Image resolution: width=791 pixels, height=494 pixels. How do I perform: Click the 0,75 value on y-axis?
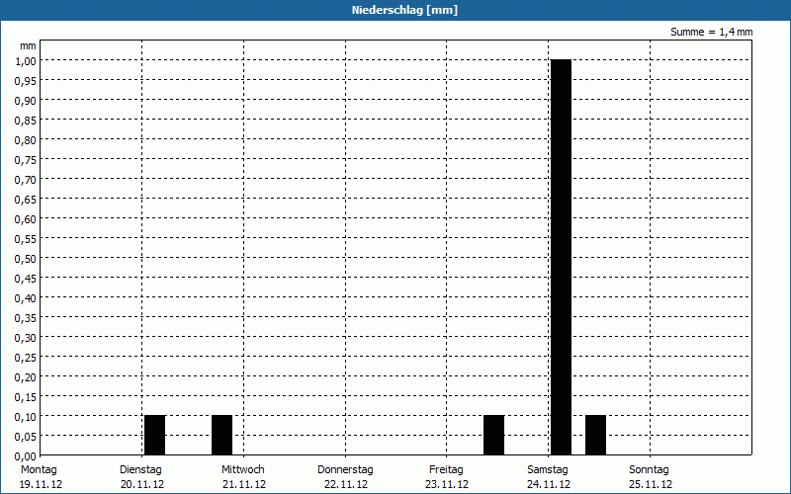[26, 160]
